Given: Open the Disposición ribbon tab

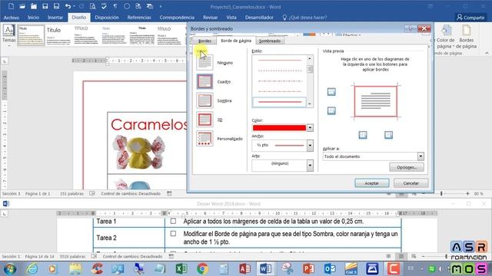Looking at the screenshot, I should (x=107, y=18).
